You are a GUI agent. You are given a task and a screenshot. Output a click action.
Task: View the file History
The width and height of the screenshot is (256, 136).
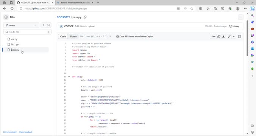[x=234, y=26]
